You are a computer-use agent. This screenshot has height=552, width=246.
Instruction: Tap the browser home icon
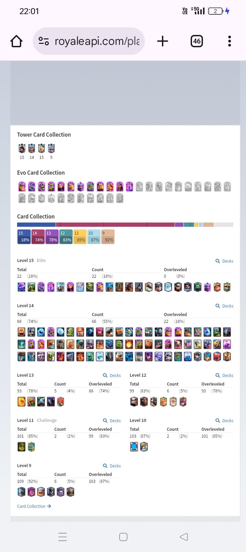(x=16, y=41)
